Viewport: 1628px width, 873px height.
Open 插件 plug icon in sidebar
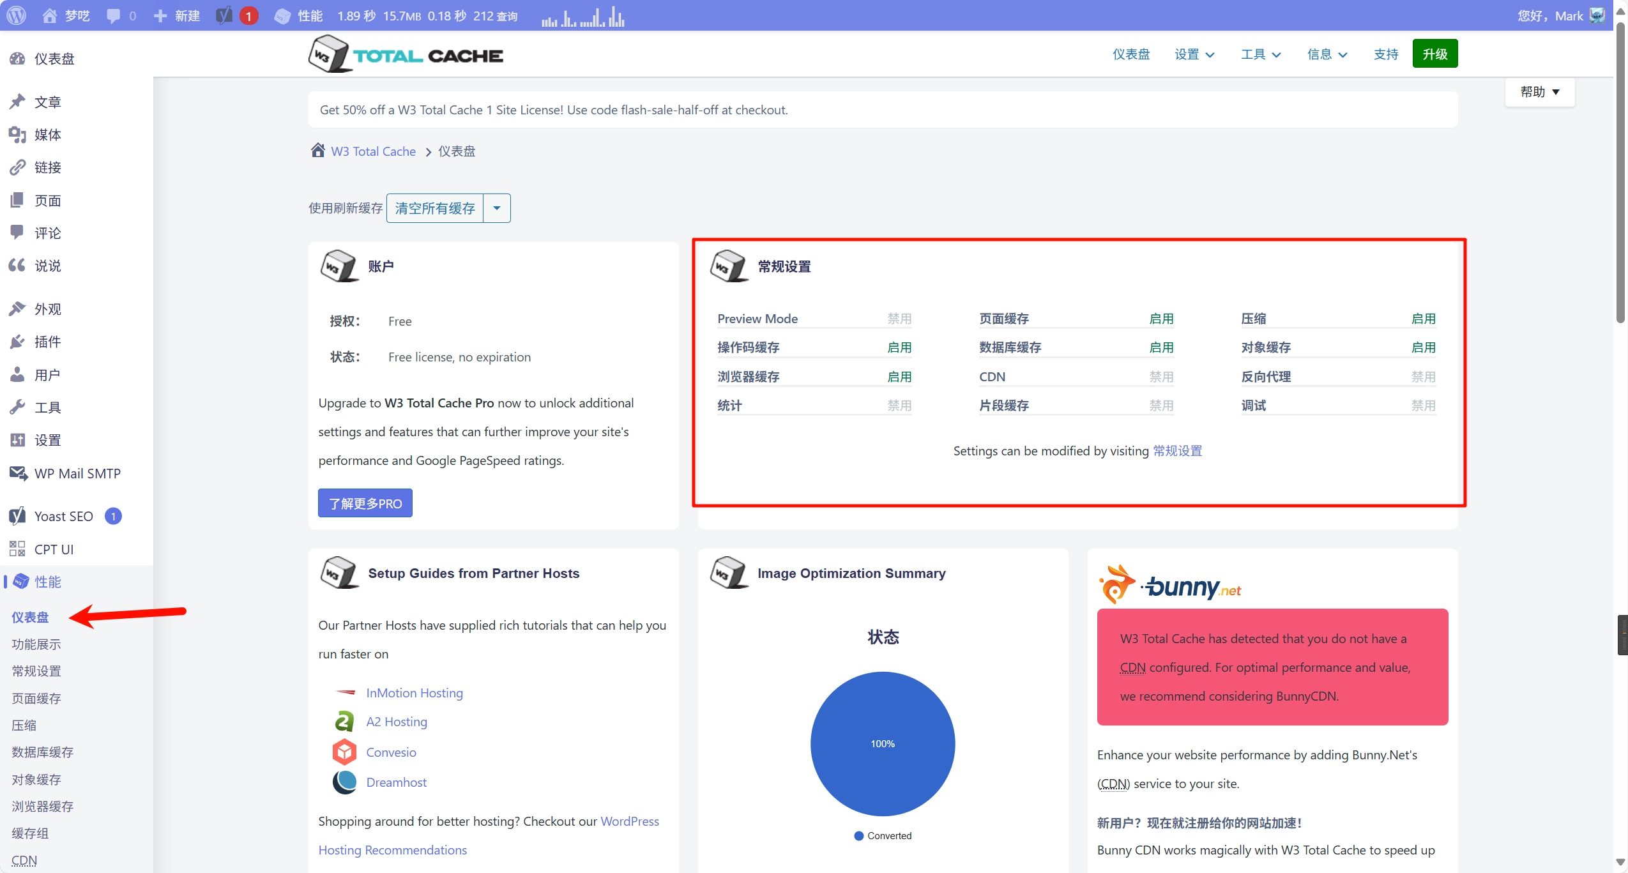[17, 342]
